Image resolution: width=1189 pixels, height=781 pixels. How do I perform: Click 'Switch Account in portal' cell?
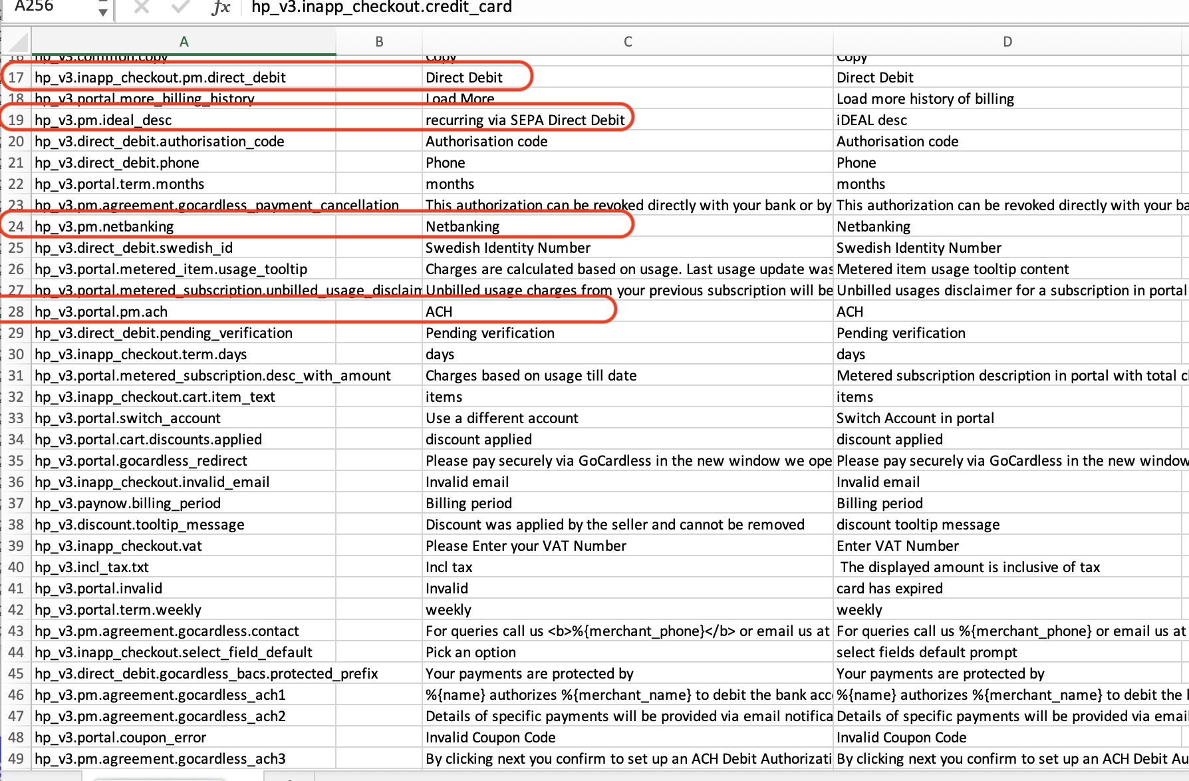[x=915, y=418]
